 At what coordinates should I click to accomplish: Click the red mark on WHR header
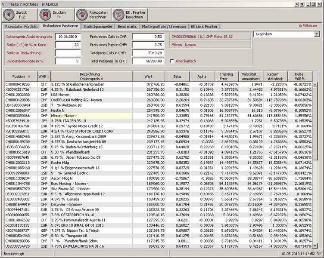(x=48, y=77)
